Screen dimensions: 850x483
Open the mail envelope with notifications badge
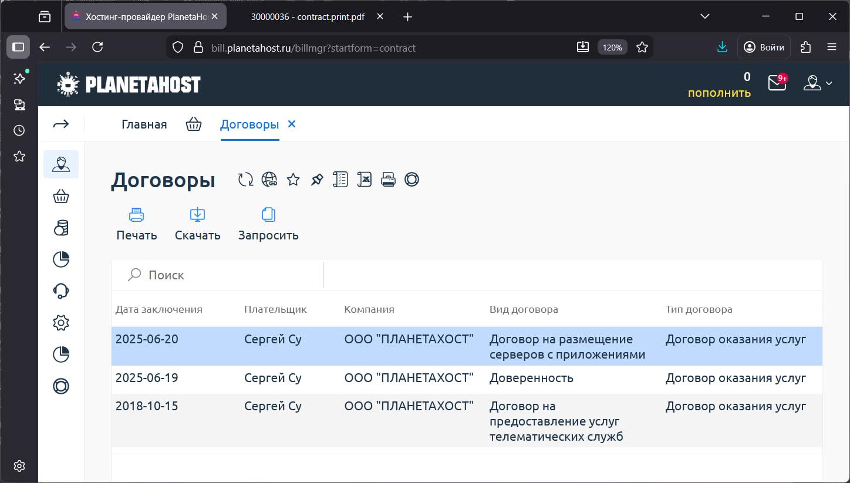776,83
